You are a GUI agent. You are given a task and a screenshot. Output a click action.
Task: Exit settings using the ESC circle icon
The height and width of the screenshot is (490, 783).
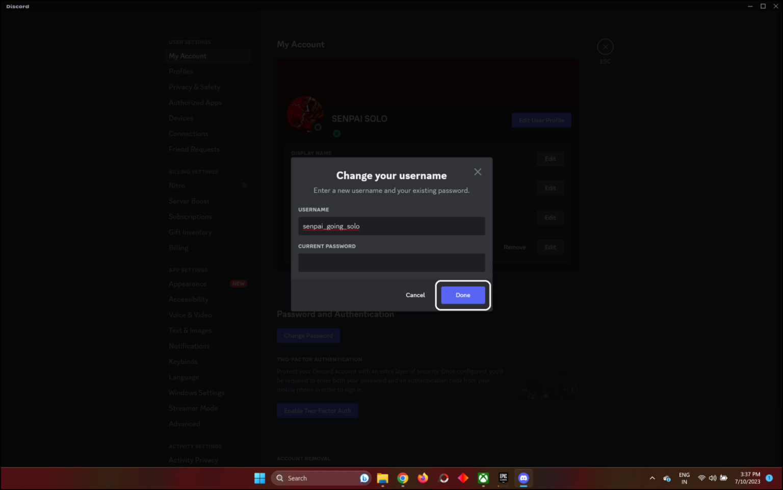pos(605,46)
